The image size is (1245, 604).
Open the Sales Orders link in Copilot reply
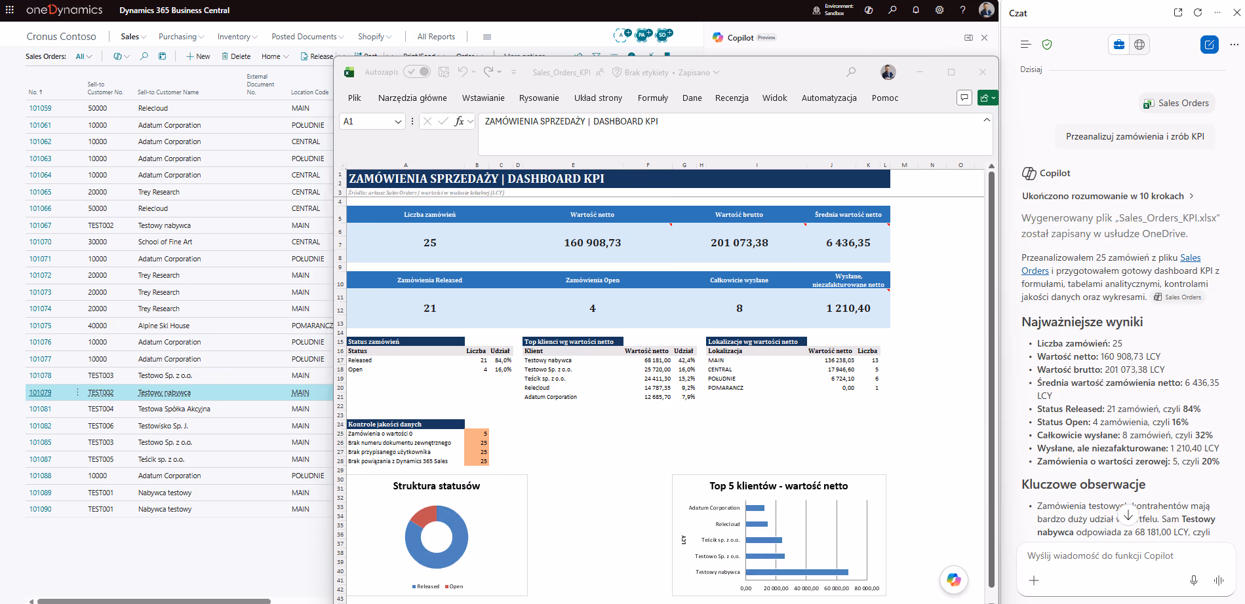click(x=1111, y=265)
